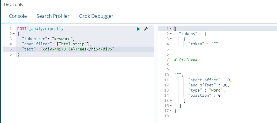The image size is (277, 123).
Task: Click line number 1 in request editor gutter
Action: click(x=11, y=28)
